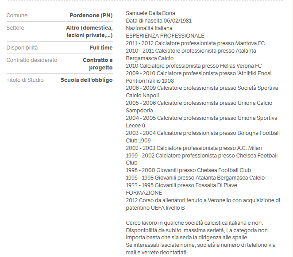The width and height of the screenshot is (293, 257).
Task: Select the Comune label
Action: tap(17, 15)
